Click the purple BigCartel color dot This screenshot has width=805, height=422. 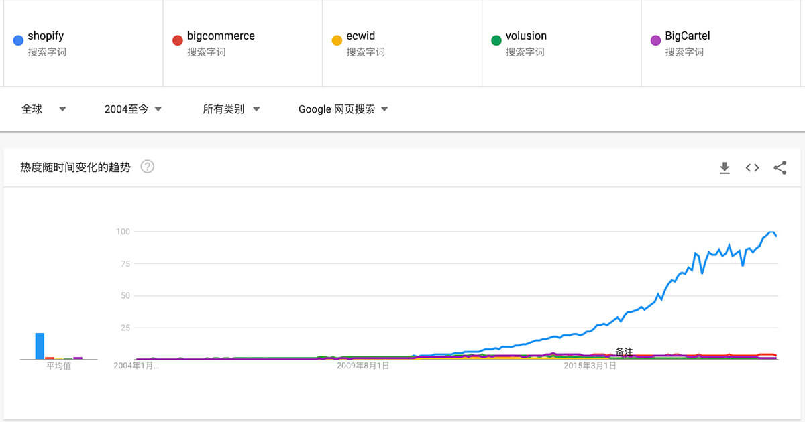point(655,40)
